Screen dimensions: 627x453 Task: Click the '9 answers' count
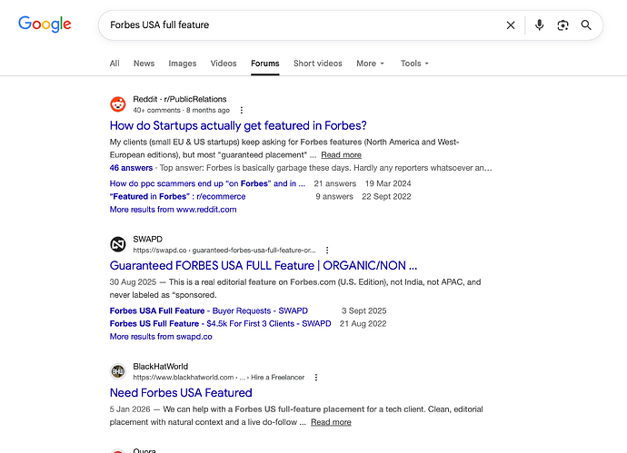[334, 196]
